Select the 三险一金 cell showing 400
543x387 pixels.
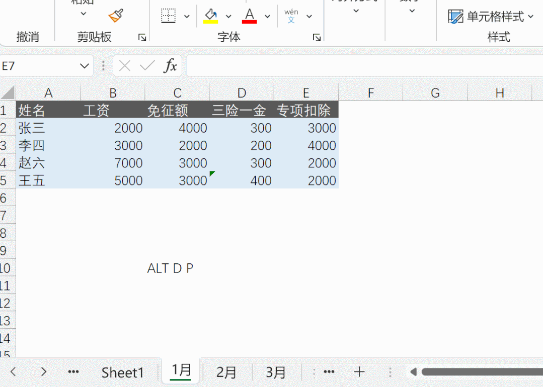[x=242, y=180]
